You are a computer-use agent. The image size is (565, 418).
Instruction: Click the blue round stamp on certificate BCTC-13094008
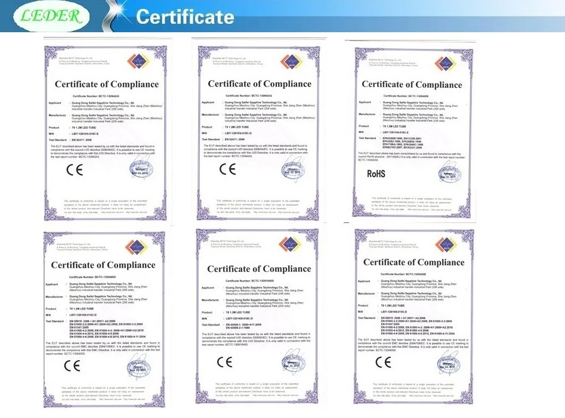pos(448,363)
